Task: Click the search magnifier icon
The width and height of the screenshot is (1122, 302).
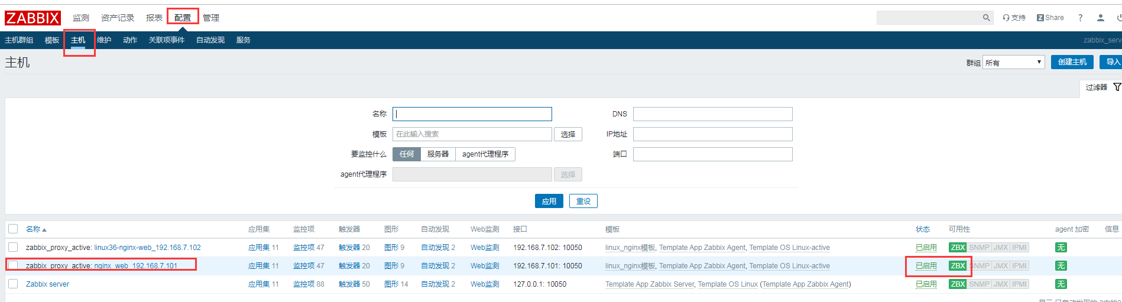Action: coord(986,18)
